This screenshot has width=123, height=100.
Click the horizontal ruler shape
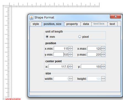coord(54,5)
